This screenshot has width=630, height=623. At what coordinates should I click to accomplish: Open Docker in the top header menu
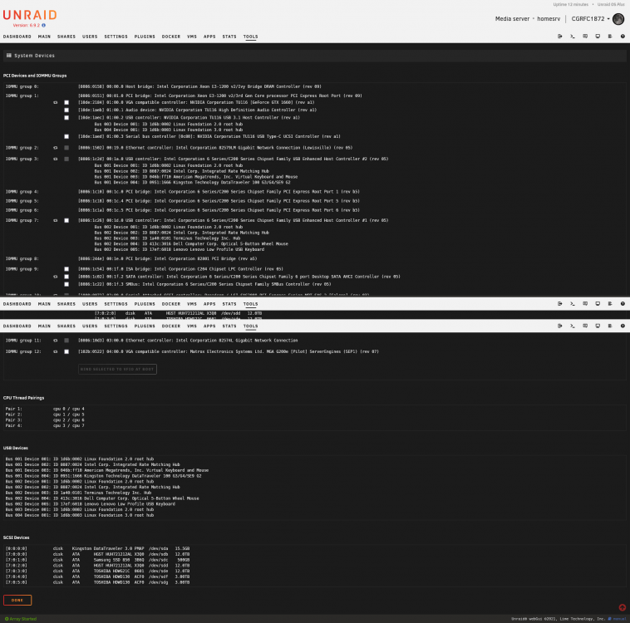tap(171, 37)
